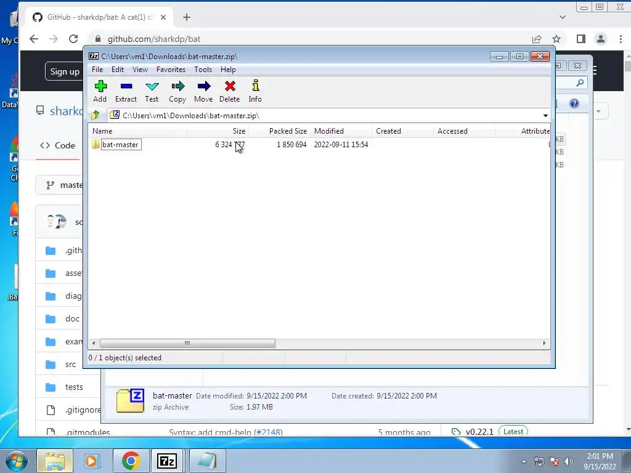Open the Edit menu in 7-Zip

(x=118, y=70)
